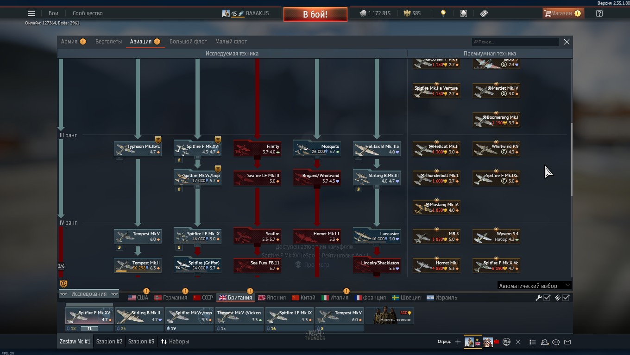Select preset Szablon #3

tap(141, 342)
